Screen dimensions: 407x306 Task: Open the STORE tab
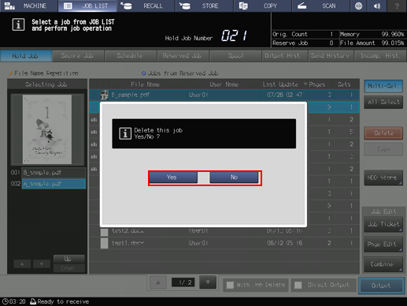click(x=205, y=6)
